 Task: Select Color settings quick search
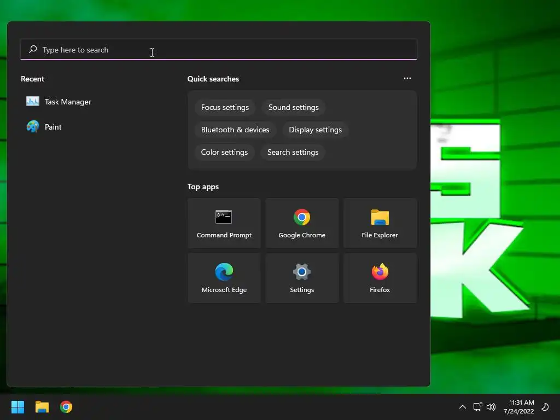pyautogui.click(x=224, y=153)
